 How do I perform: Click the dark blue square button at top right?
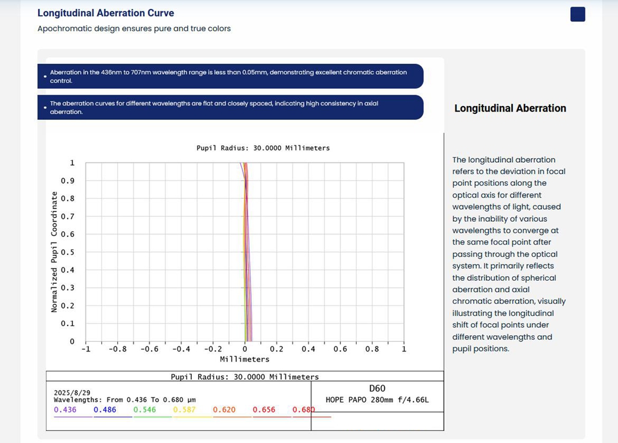coord(578,14)
